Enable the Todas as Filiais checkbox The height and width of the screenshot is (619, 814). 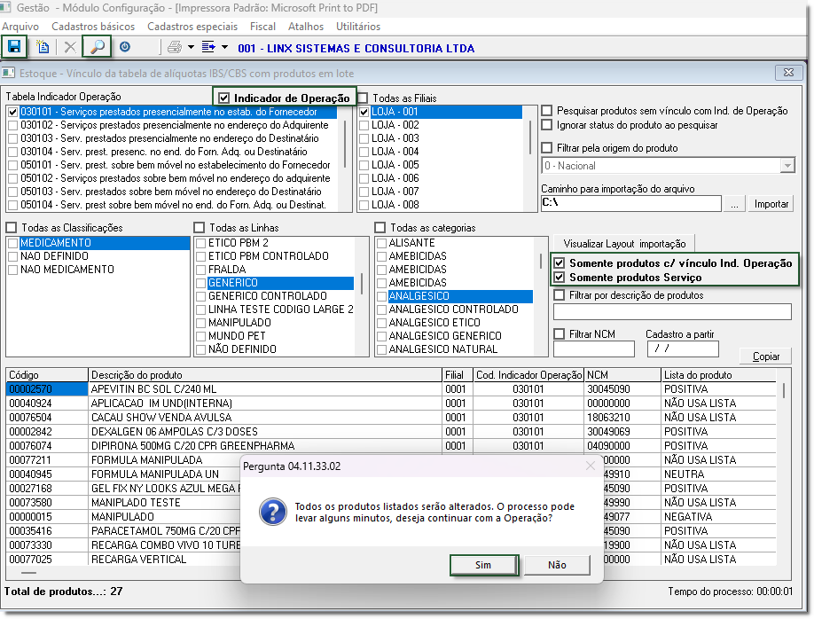click(x=363, y=98)
